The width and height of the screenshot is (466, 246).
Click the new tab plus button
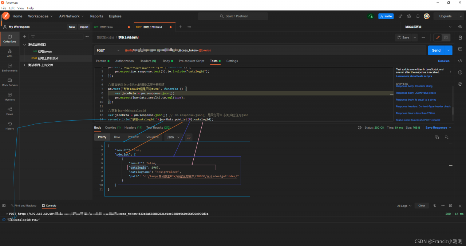181,27
